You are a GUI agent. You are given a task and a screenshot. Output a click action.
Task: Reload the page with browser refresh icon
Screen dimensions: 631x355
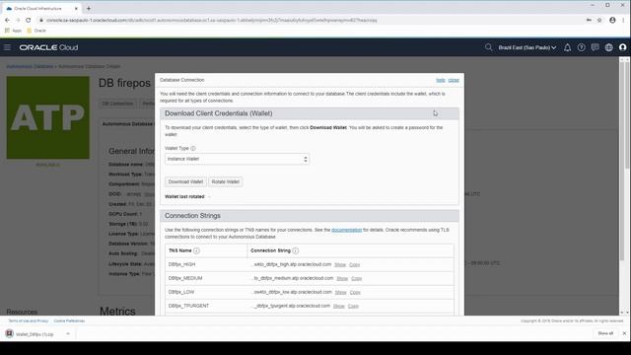click(x=29, y=20)
